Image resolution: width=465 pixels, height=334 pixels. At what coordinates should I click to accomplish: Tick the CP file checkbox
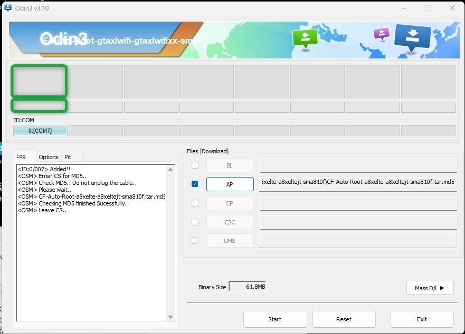coord(195,203)
